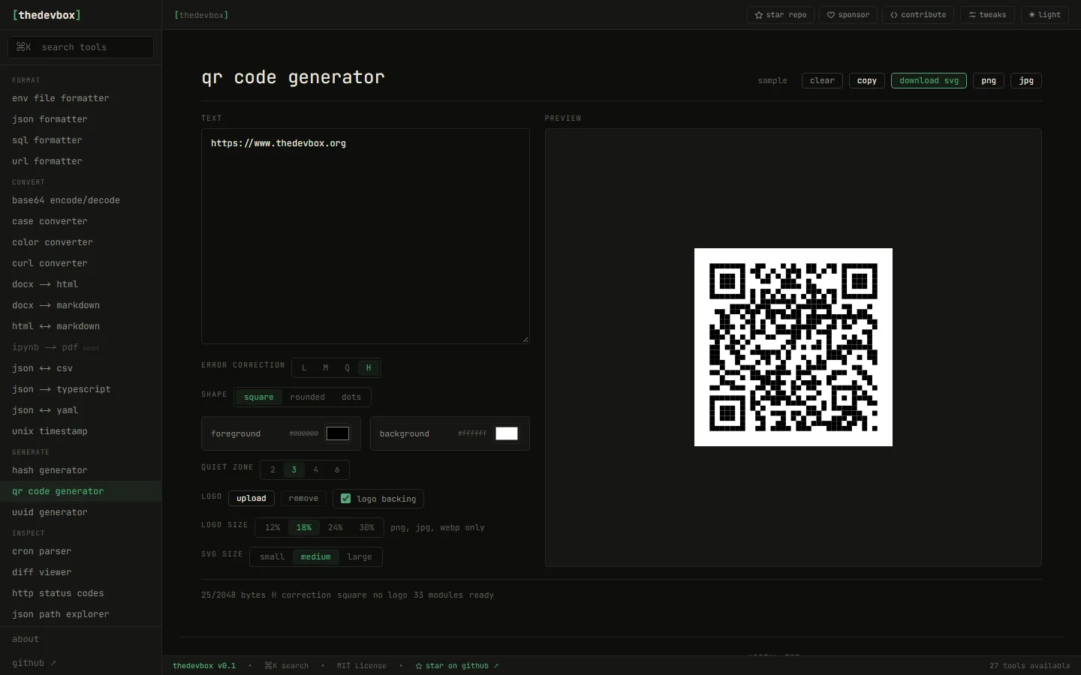Download QR code as png
The width and height of the screenshot is (1081, 675).
[x=989, y=80]
